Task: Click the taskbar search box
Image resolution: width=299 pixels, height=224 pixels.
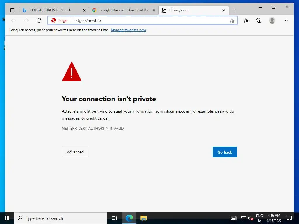Action: click(x=61, y=218)
